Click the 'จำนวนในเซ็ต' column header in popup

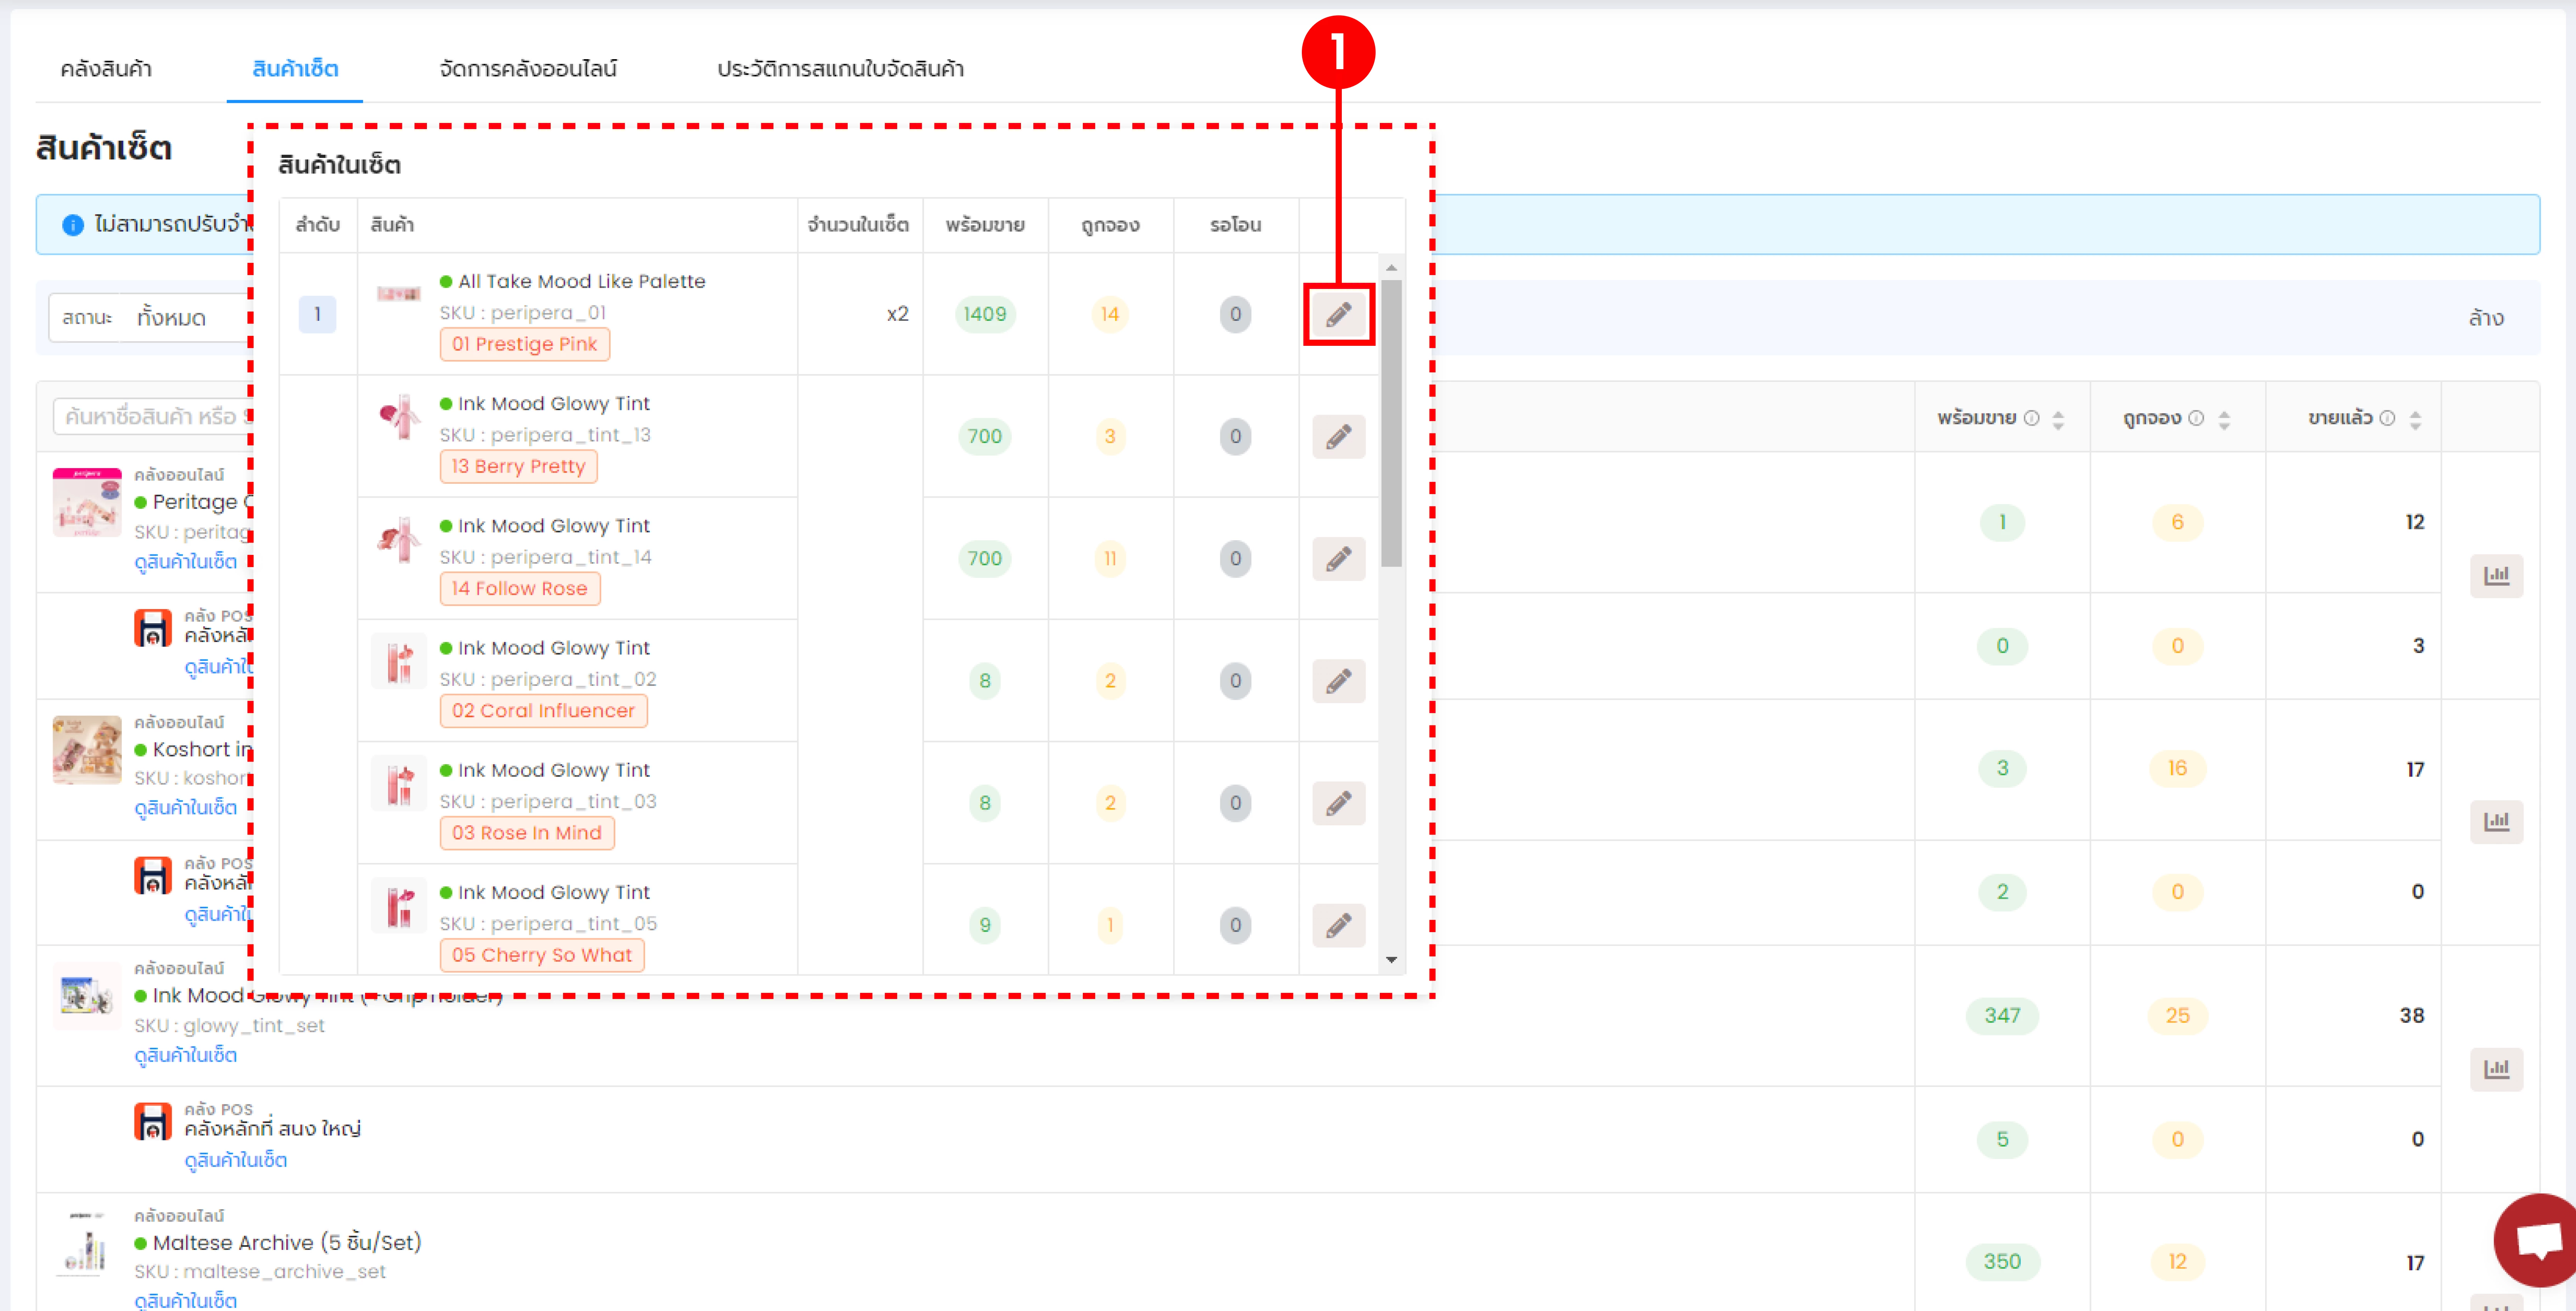[858, 225]
